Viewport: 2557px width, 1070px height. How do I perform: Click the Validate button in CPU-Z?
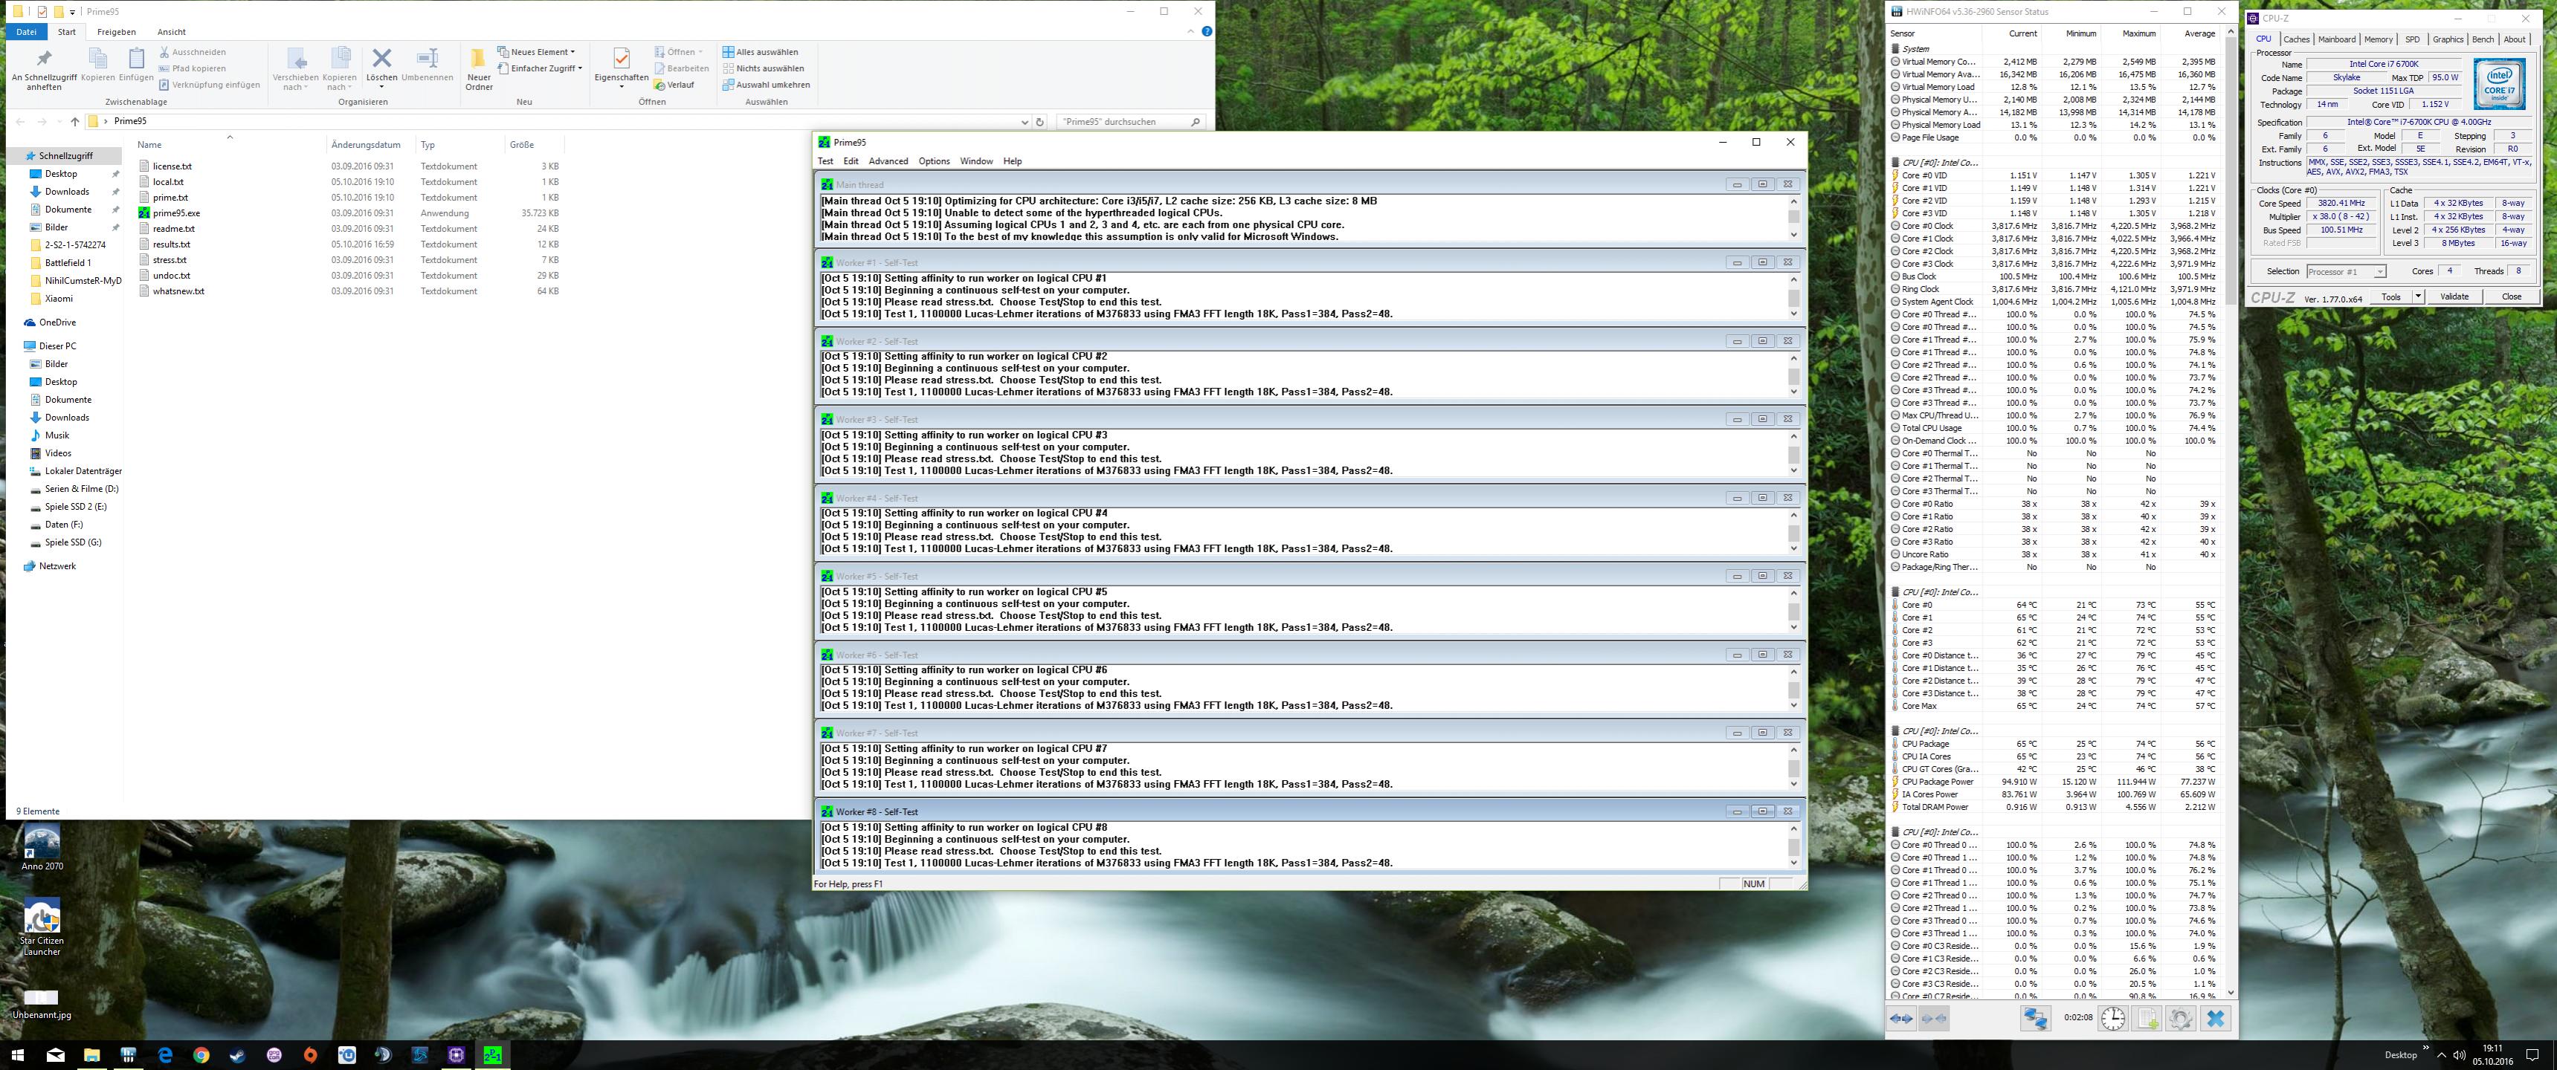point(2454,296)
